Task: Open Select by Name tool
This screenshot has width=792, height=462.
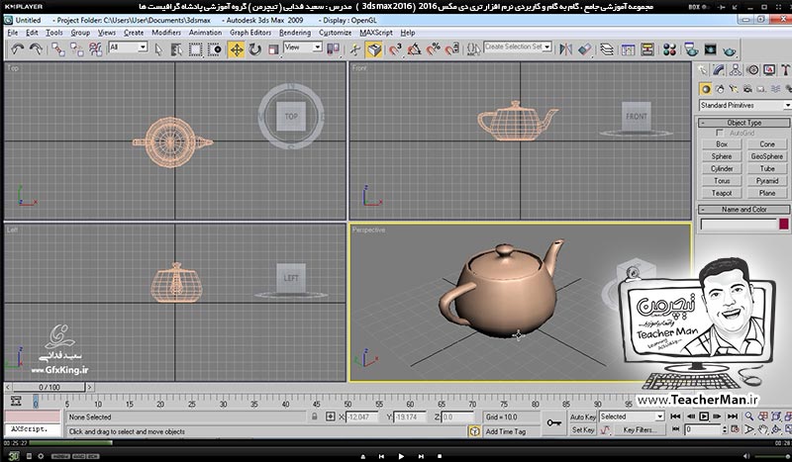Action: pyautogui.click(x=176, y=49)
